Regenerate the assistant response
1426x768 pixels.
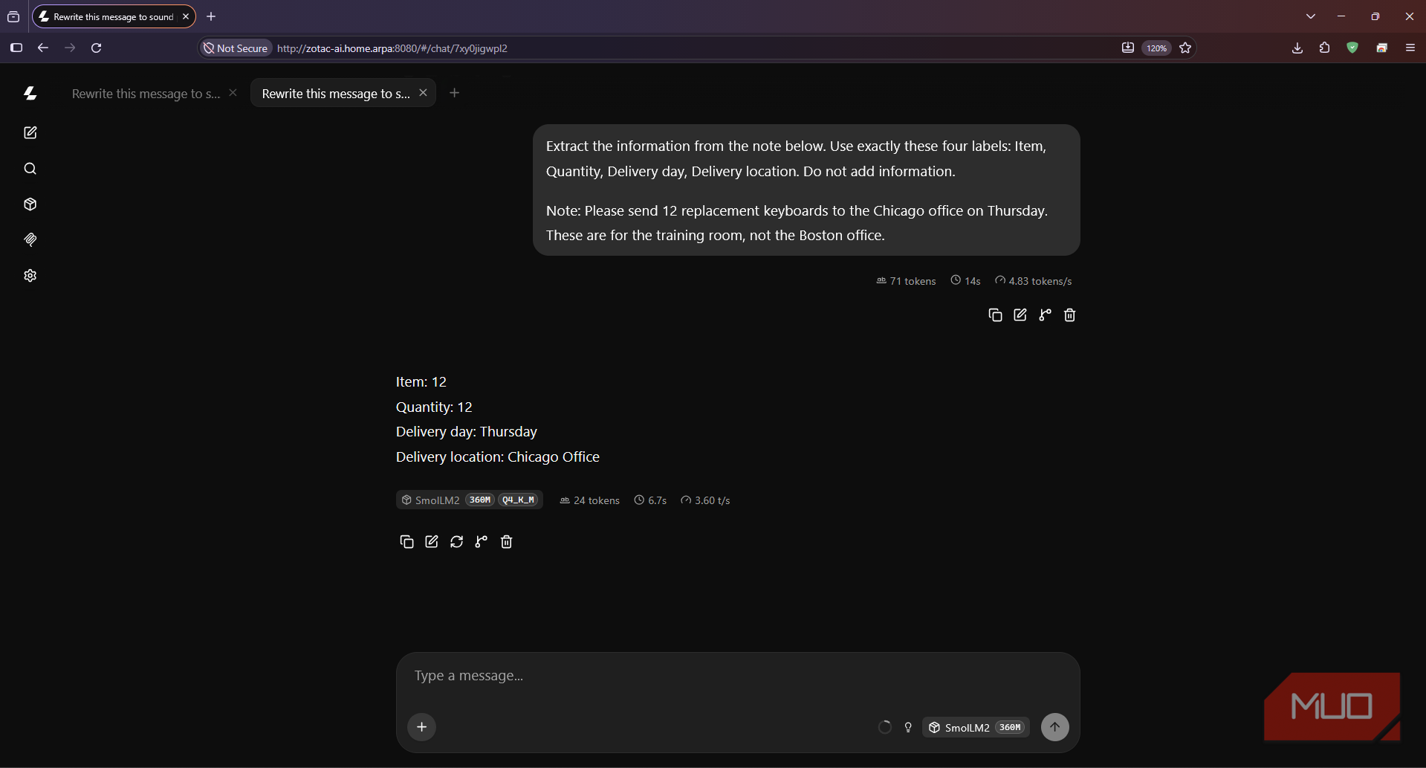click(x=457, y=542)
